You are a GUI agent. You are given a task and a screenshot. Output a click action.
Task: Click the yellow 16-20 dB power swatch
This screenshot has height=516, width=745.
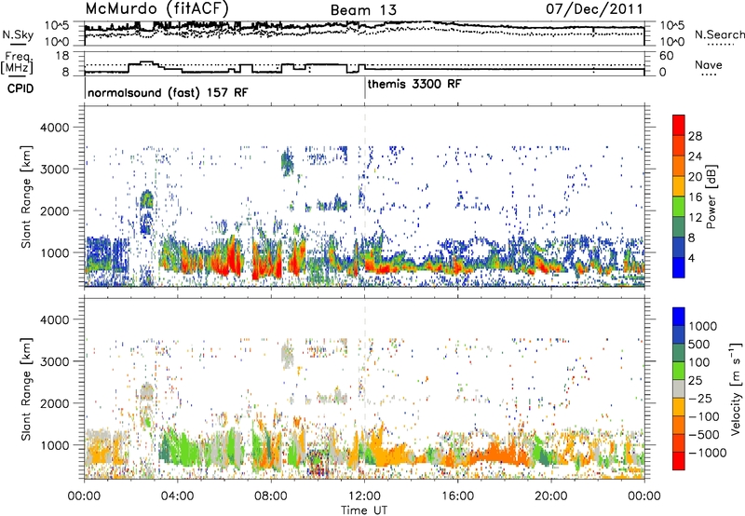pos(679,186)
